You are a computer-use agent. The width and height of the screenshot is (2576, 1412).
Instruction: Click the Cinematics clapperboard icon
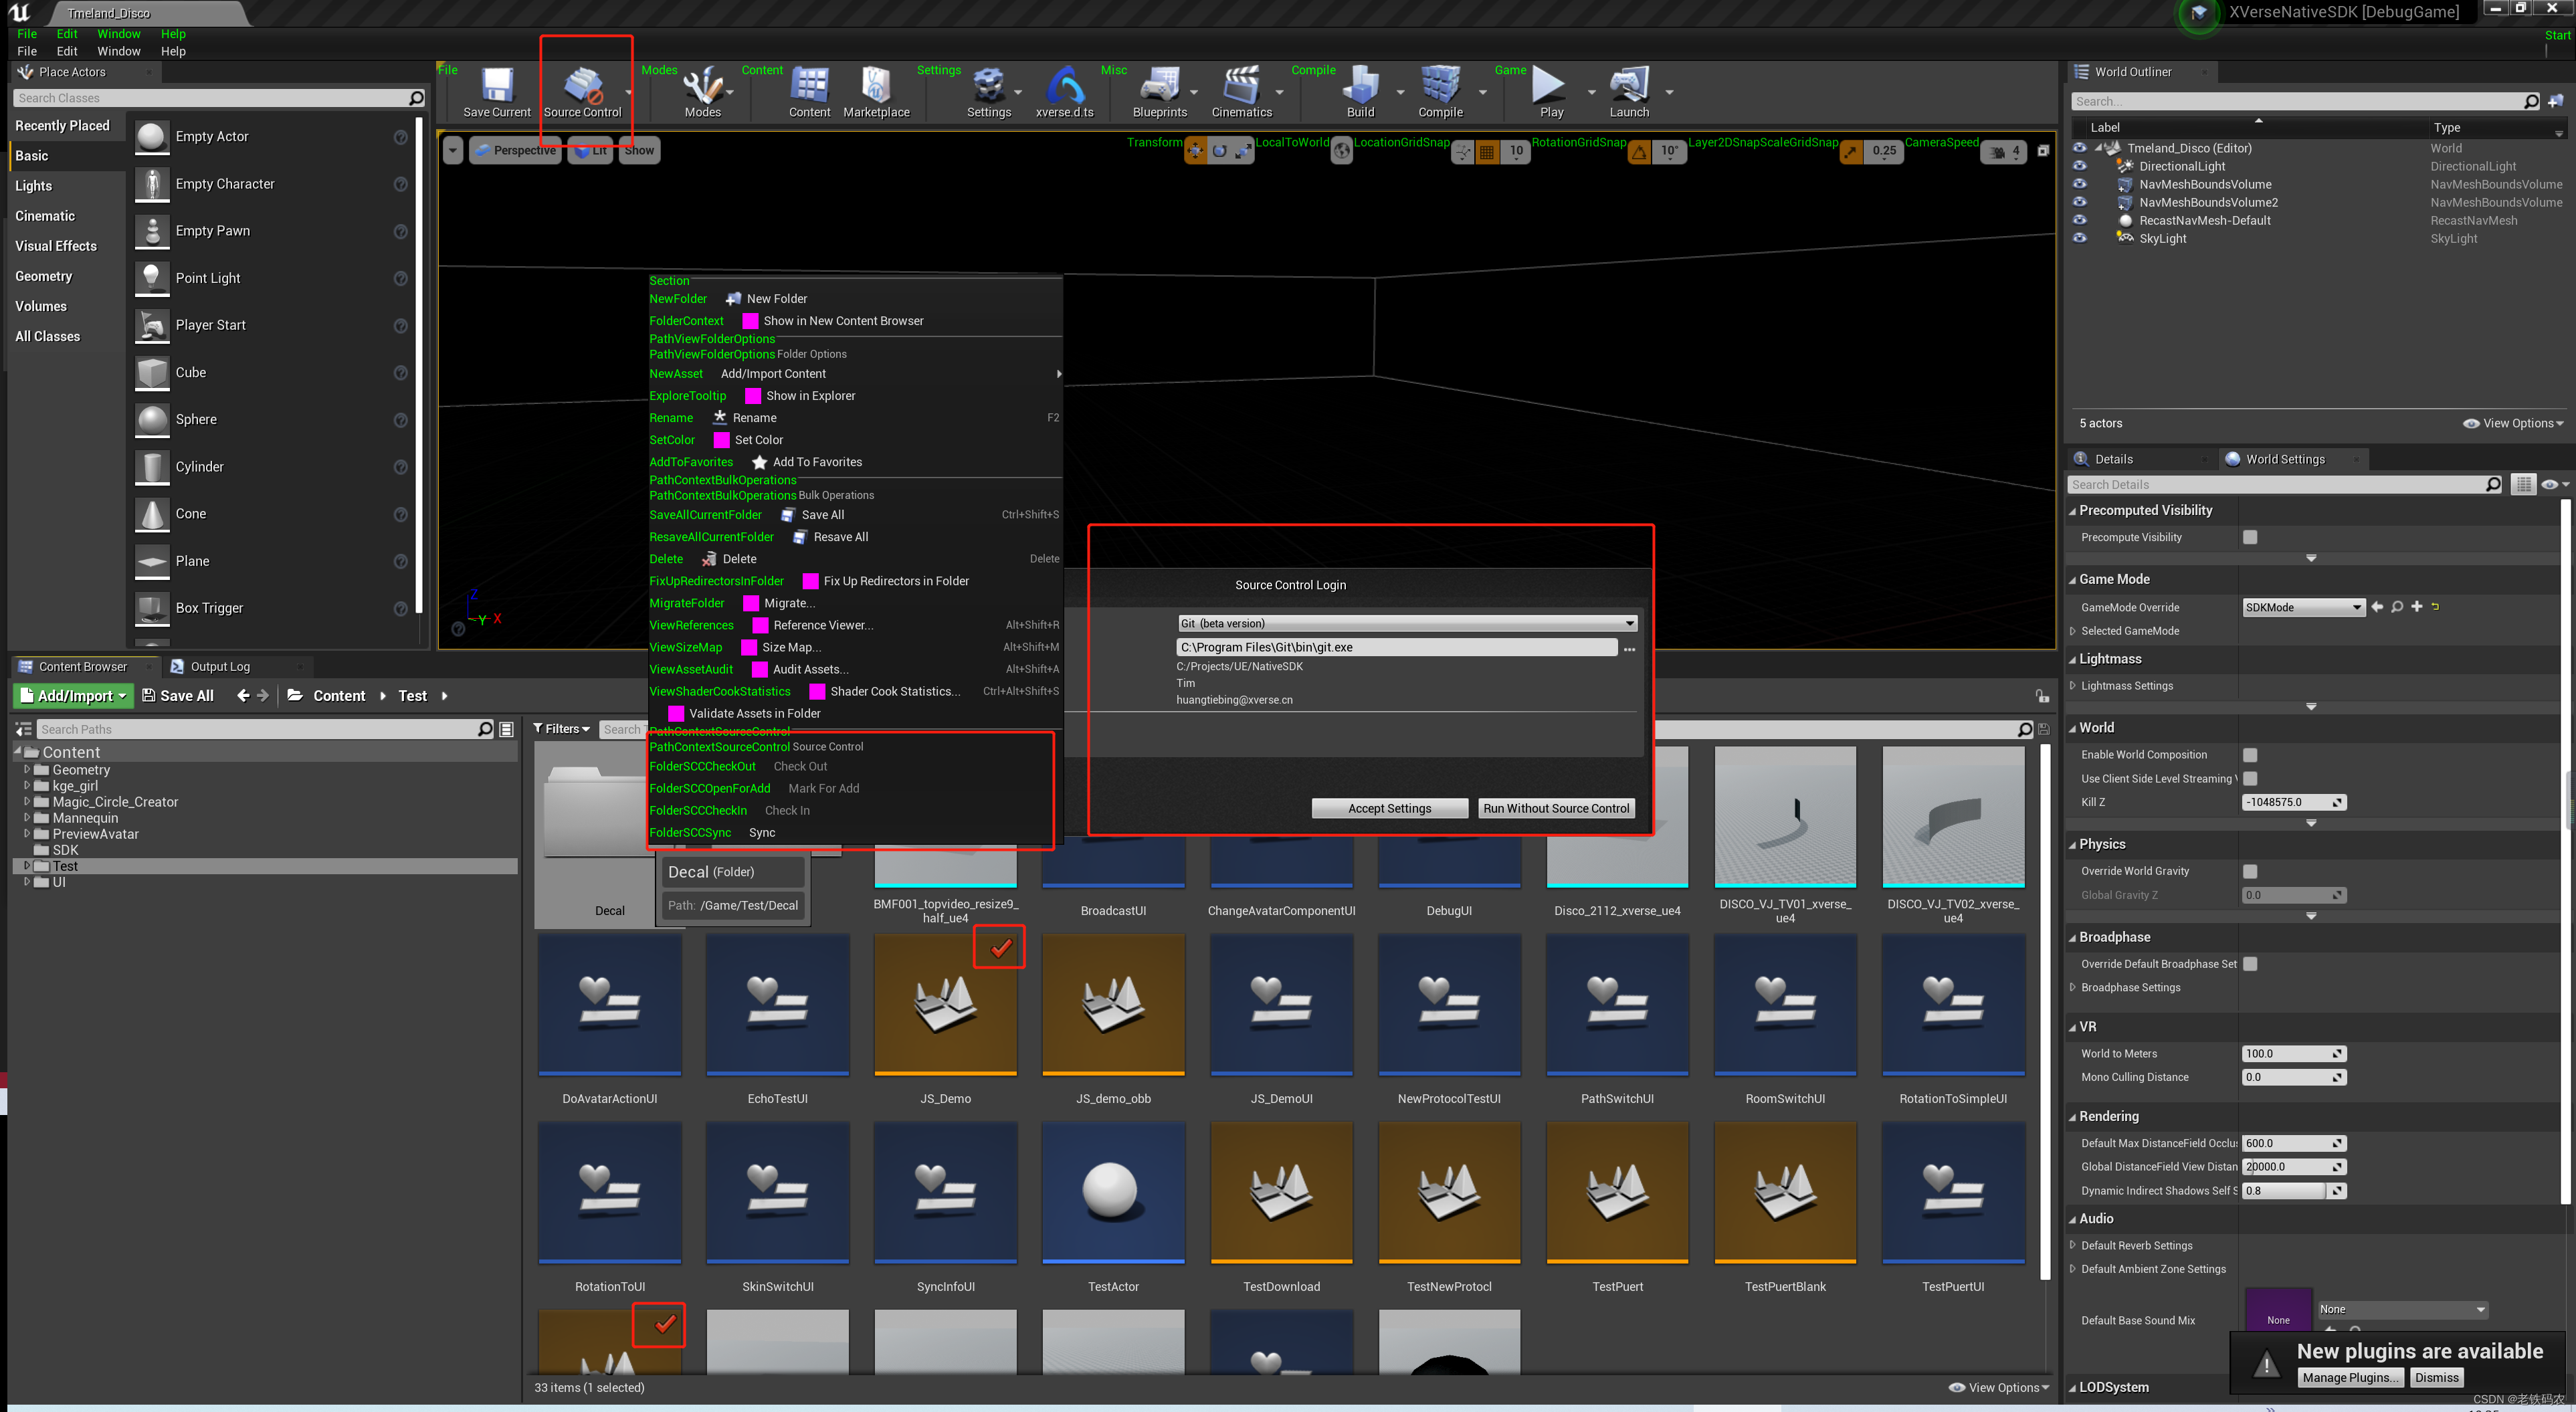pos(1241,86)
